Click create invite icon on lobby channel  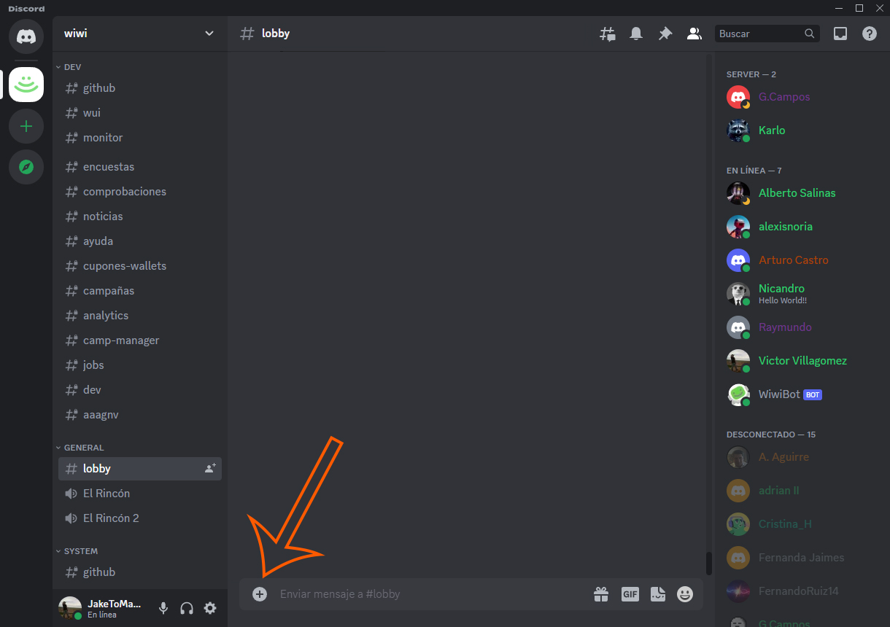click(x=210, y=469)
